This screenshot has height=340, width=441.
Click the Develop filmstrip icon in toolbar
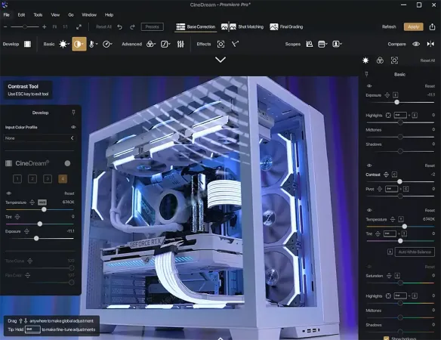[27, 44]
